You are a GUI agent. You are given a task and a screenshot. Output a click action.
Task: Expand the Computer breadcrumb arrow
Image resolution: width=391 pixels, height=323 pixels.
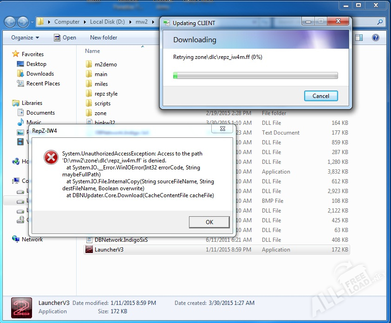85,22
